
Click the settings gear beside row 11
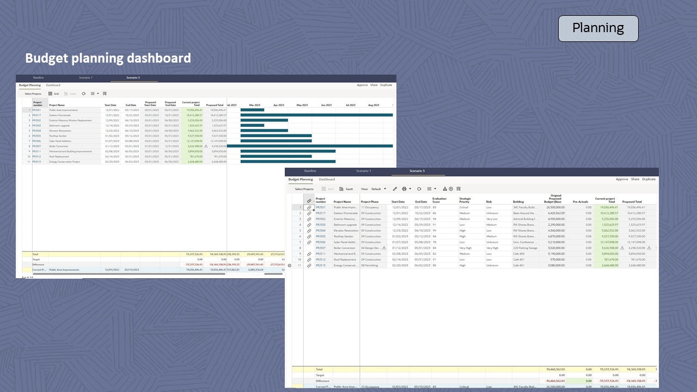(x=289, y=266)
